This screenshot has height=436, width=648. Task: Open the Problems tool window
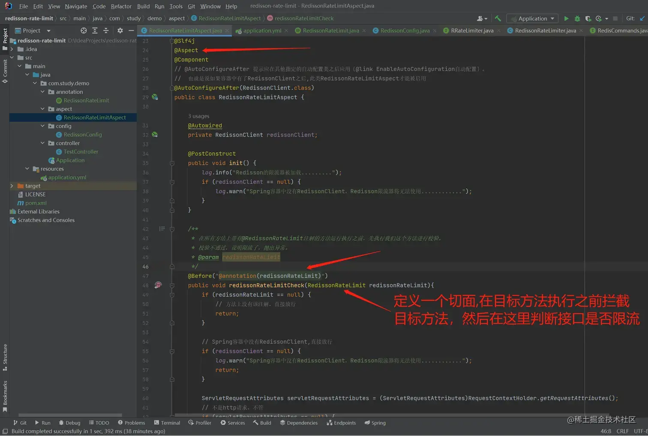131,423
